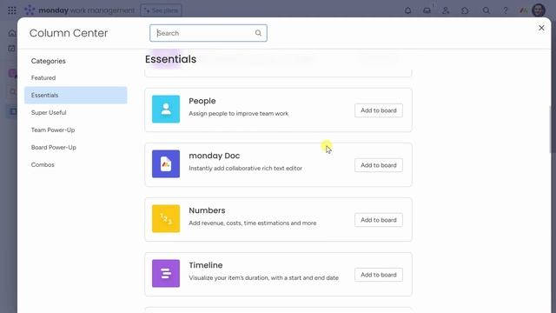Open the notifications bell icon
The image size is (556, 313).
[x=407, y=10]
